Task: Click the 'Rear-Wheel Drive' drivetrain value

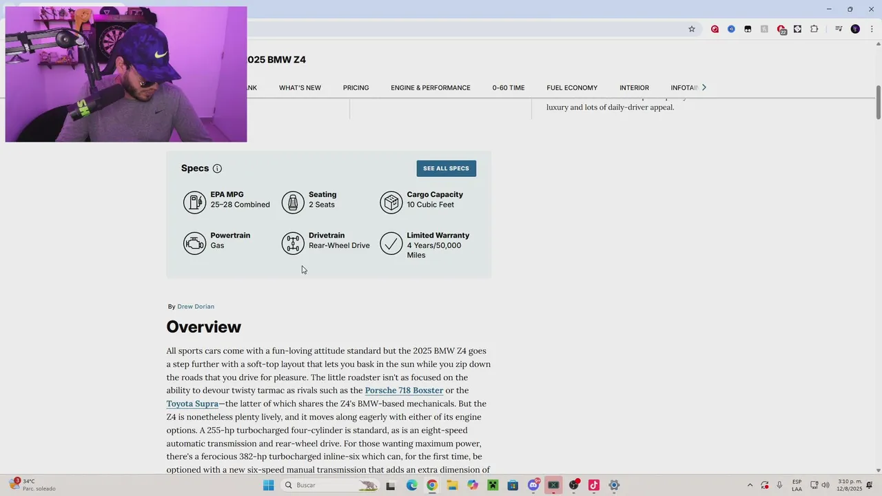Action: click(339, 245)
